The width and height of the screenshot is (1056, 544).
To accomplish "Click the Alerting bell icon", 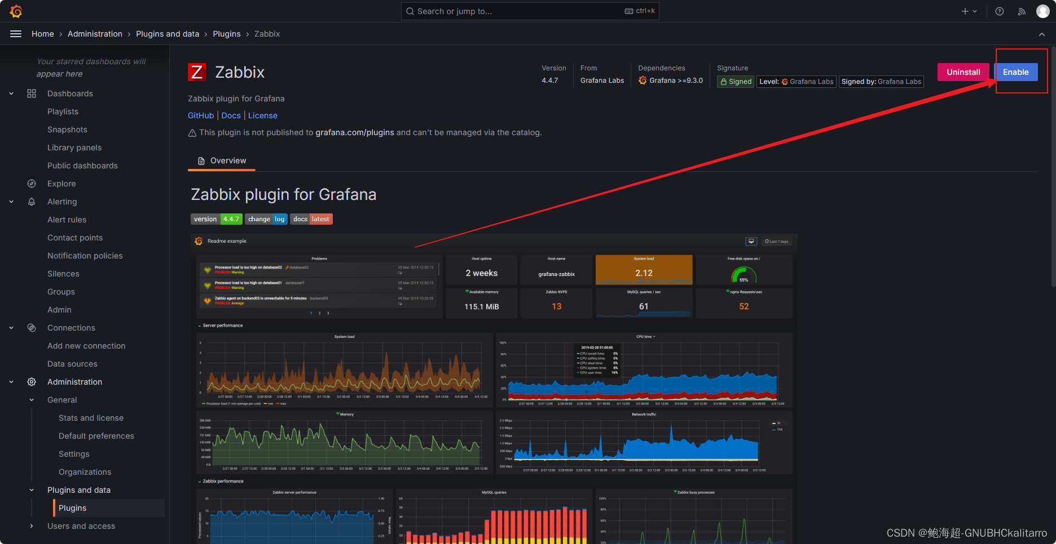I will click(x=32, y=202).
